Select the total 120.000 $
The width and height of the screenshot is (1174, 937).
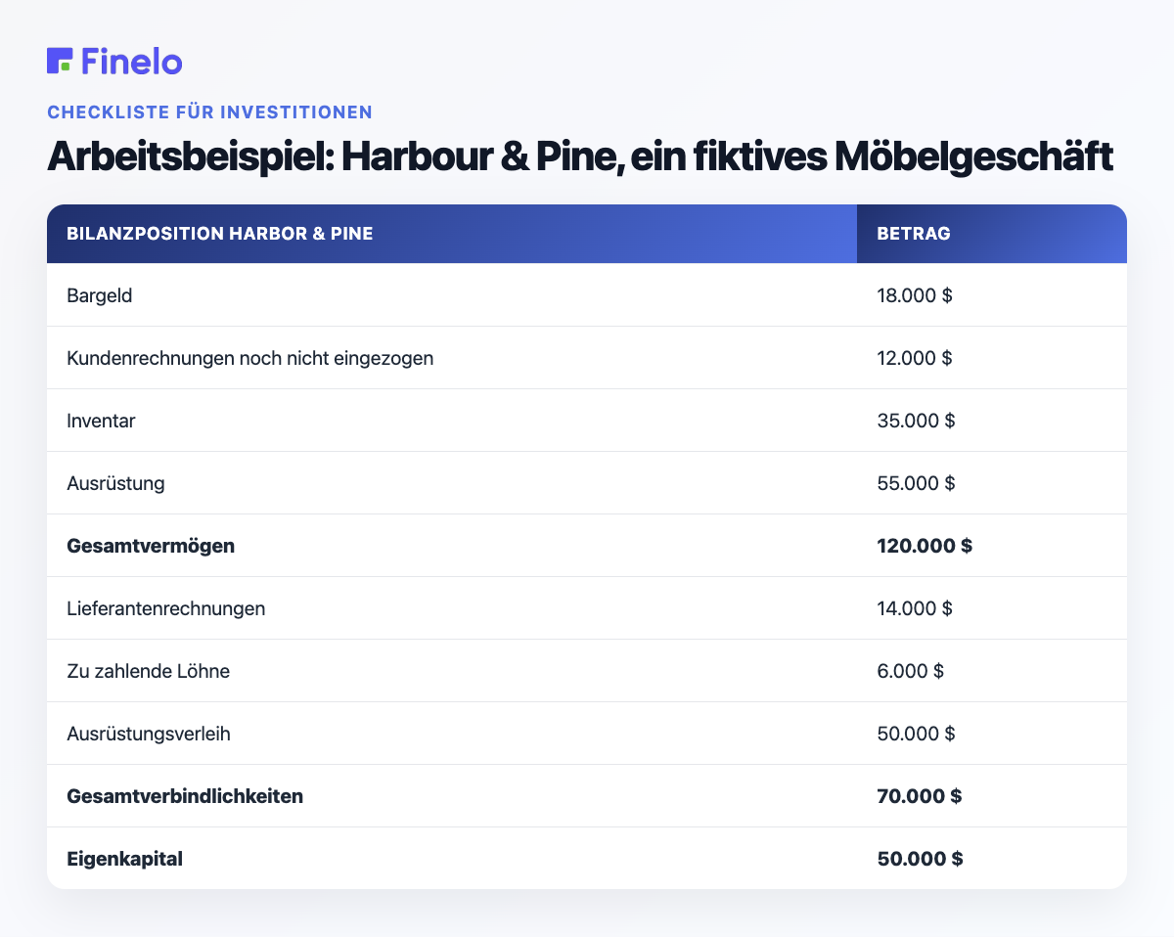pyautogui.click(x=925, y=546)
